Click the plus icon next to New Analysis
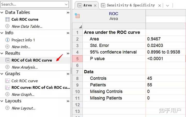This screenshot has height=117, width=186. pos(7,67)
